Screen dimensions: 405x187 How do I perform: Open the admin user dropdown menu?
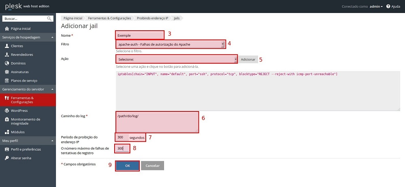[x=376, y=6]
